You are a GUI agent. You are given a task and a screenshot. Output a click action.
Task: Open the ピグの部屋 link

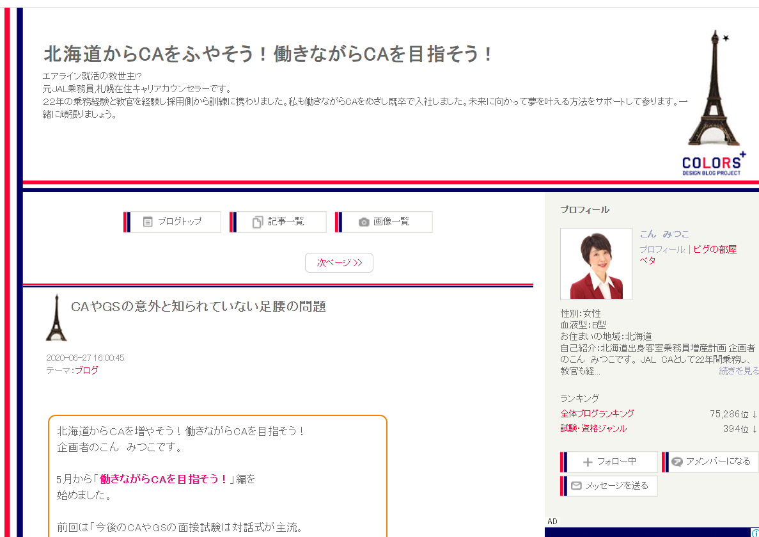click(x=714, y=249)
